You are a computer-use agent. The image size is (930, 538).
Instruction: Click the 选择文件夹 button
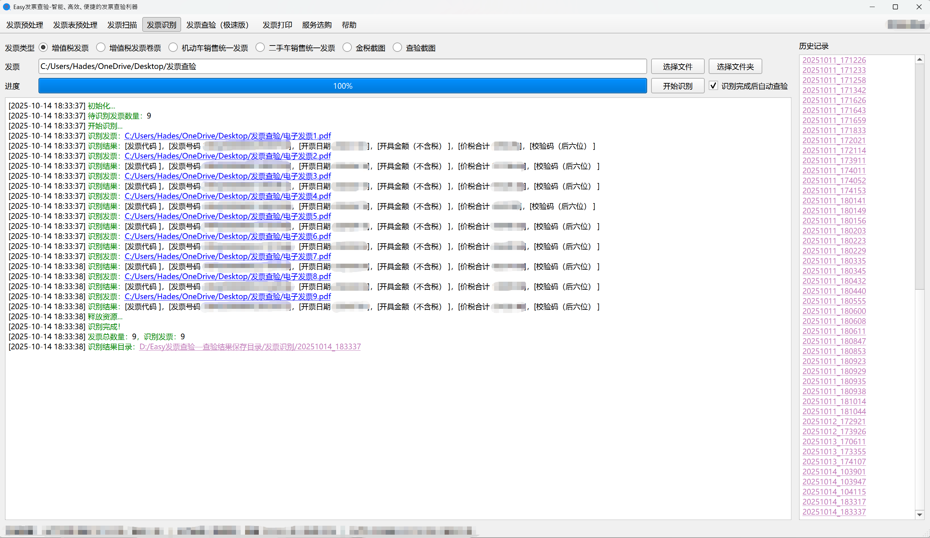(735, 66)
